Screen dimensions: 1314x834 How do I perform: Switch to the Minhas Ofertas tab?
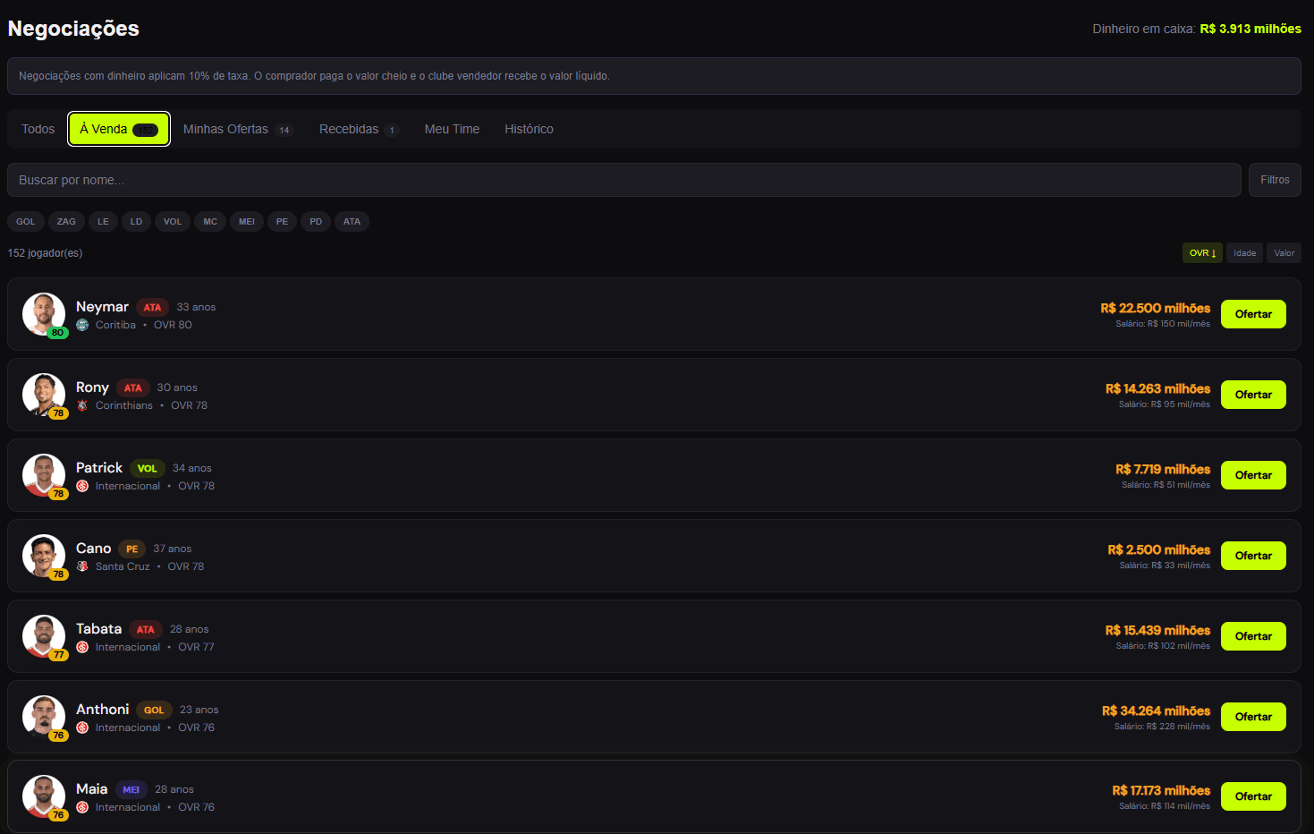coord(238,129)
